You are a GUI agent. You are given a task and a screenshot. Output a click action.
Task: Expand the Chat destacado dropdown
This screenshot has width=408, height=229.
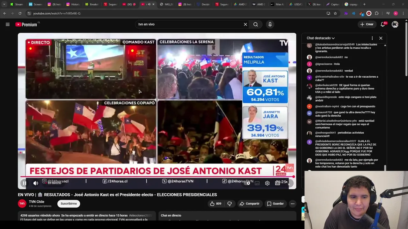point(321,38)
